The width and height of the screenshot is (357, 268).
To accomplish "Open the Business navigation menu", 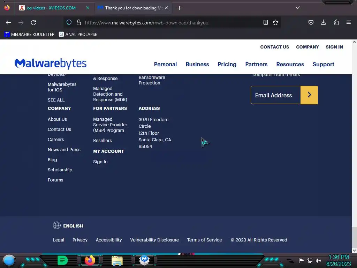I will 197,64.
